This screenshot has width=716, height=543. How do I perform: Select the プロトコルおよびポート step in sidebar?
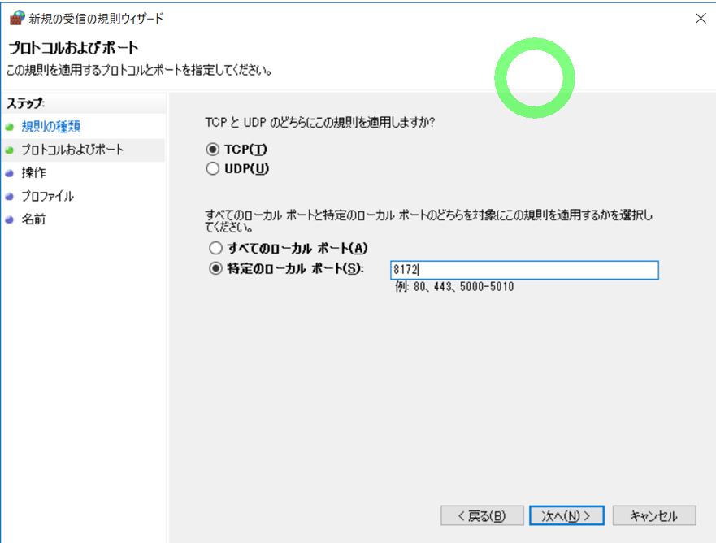point(72,150)
